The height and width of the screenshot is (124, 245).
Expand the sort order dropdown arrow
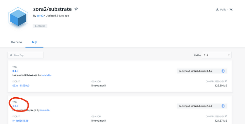(x=229, y=55)
